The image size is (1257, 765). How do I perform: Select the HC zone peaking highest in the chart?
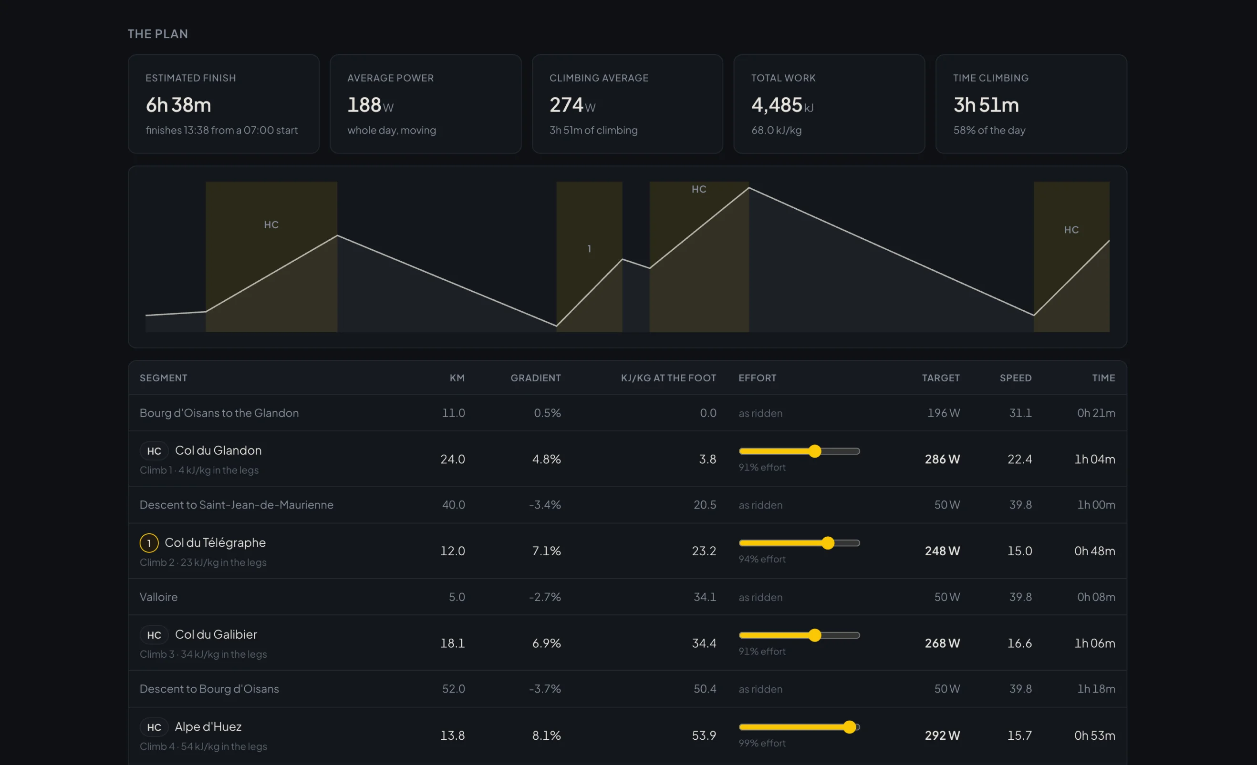[699, 257]
